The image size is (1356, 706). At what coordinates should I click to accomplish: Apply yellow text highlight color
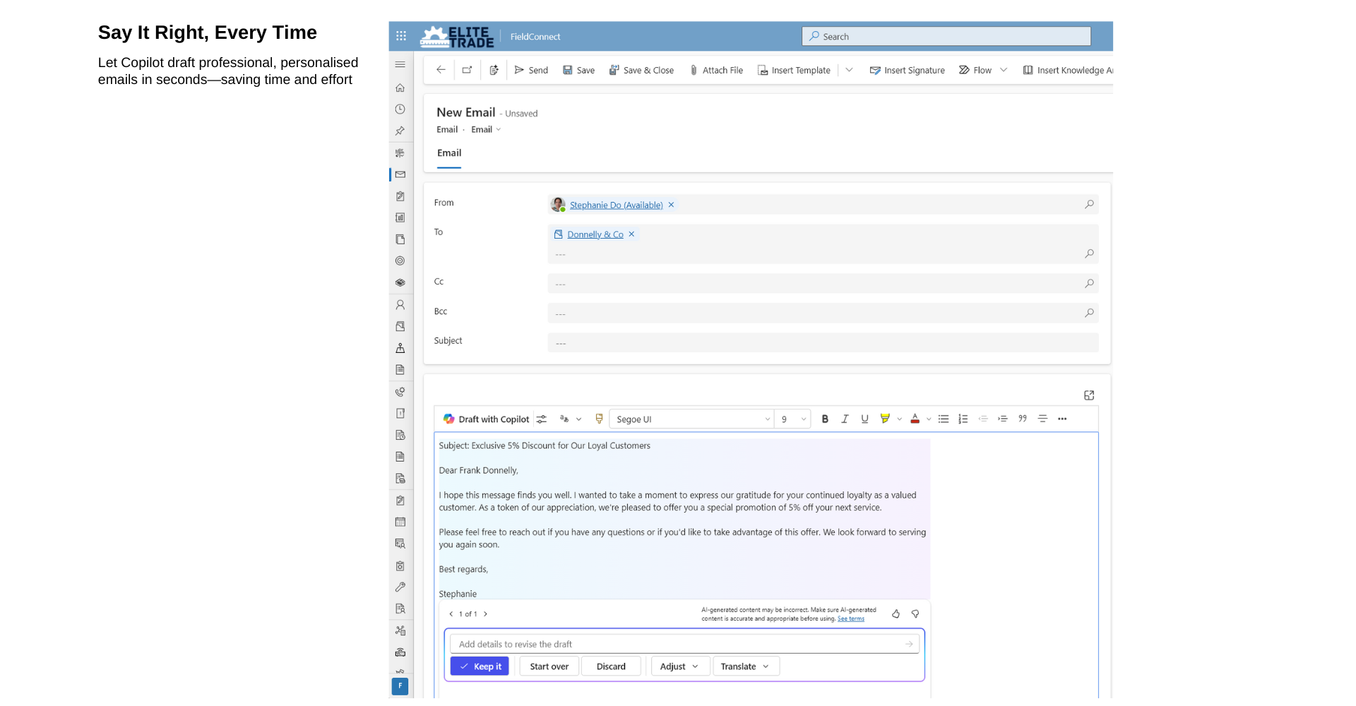[x=885, y=419]
